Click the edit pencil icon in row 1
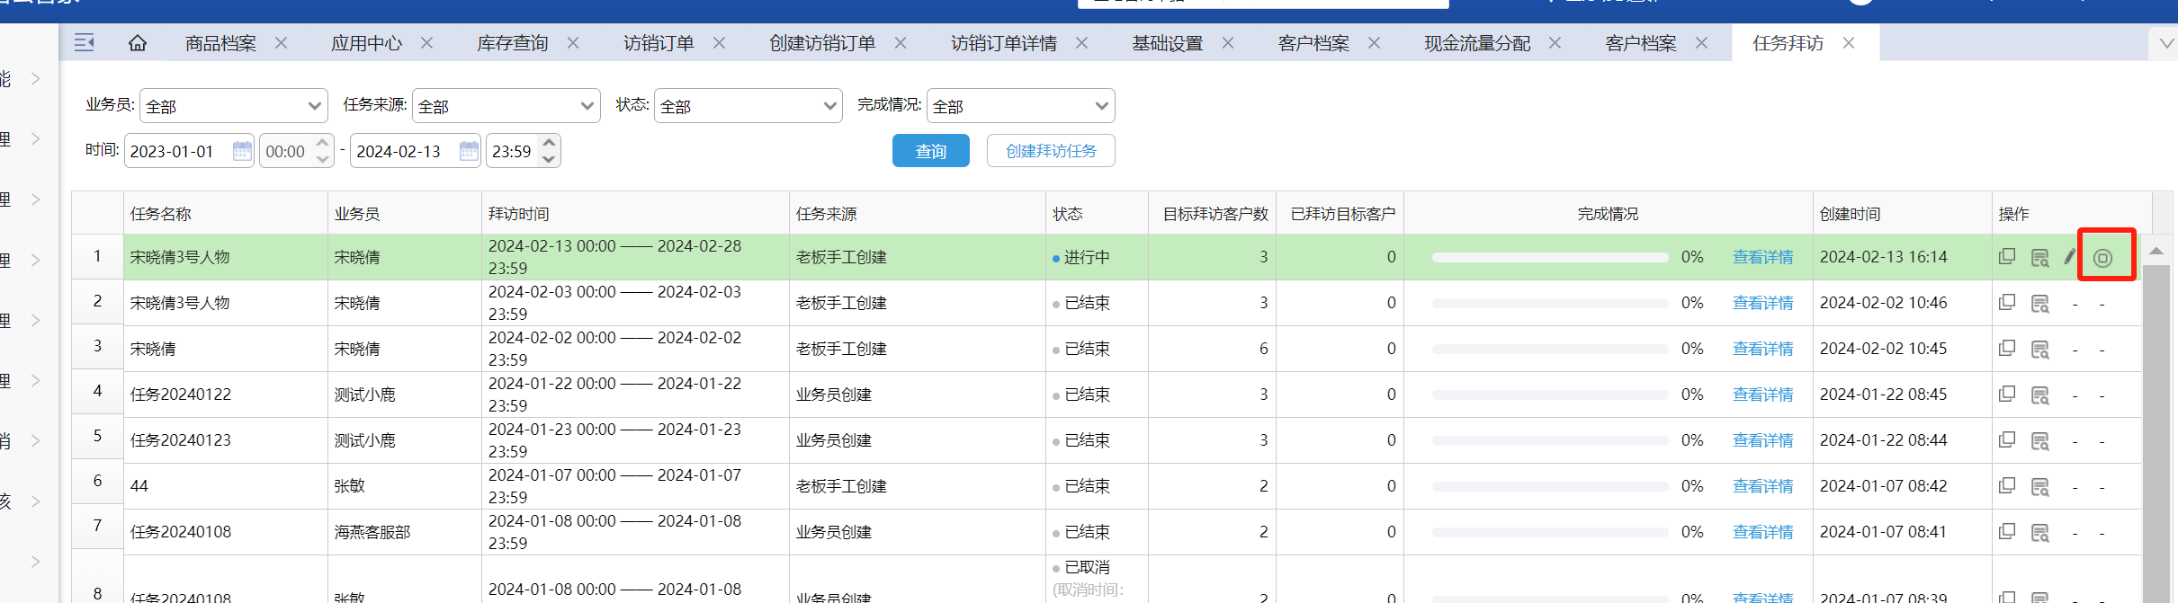2178x603 pixels. pyautogui.click(x=2069, y=257)
